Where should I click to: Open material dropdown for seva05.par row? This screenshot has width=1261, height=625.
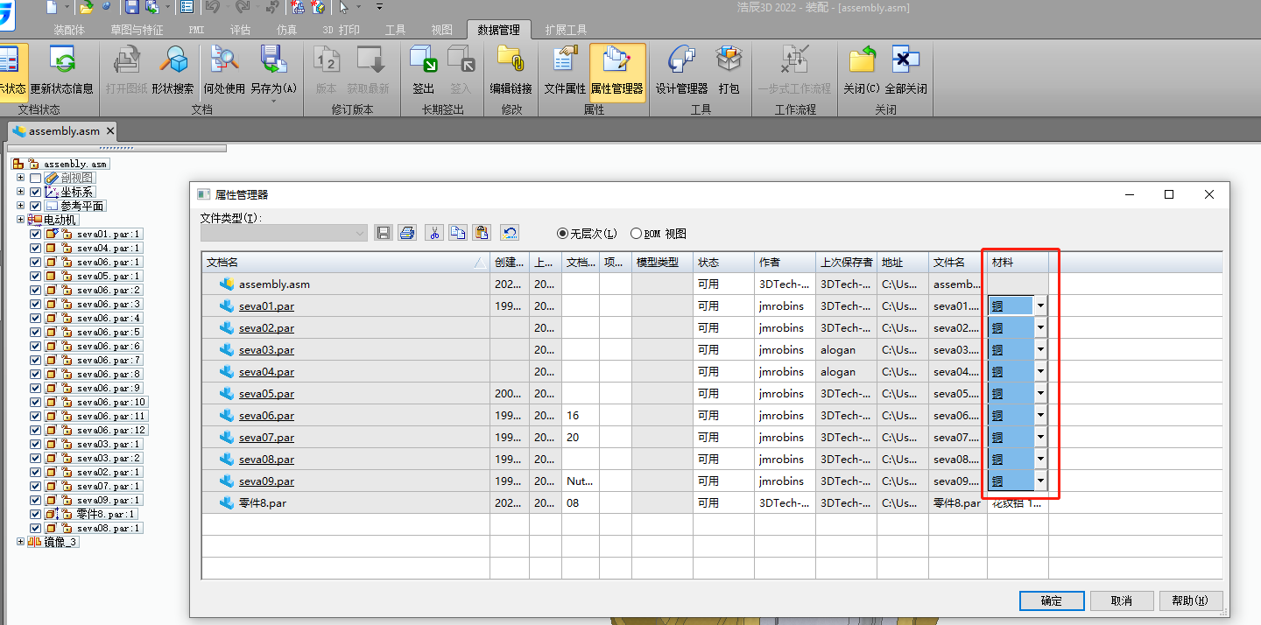(1040, 393)
